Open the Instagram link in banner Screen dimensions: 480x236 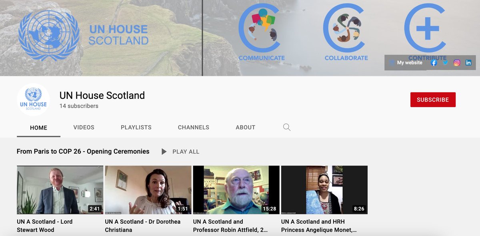click(x=457, y=63)
